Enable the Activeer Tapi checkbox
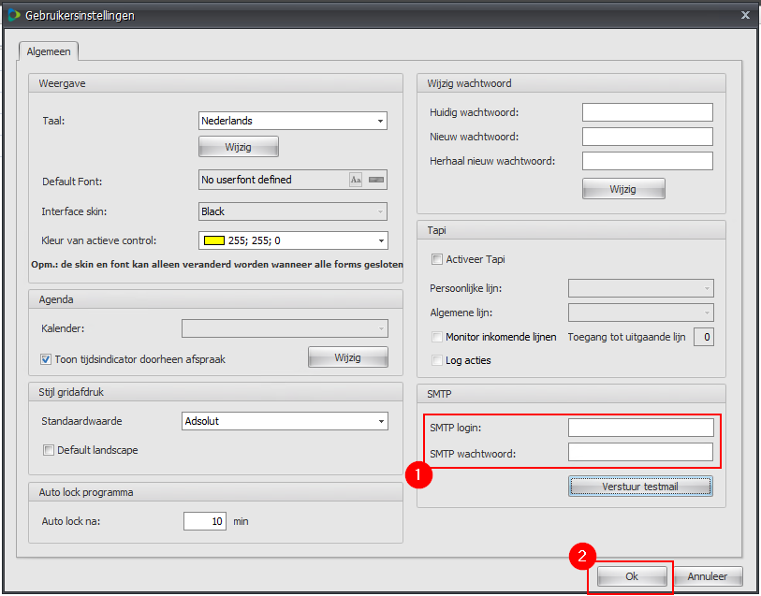 [x=437, y=259]
